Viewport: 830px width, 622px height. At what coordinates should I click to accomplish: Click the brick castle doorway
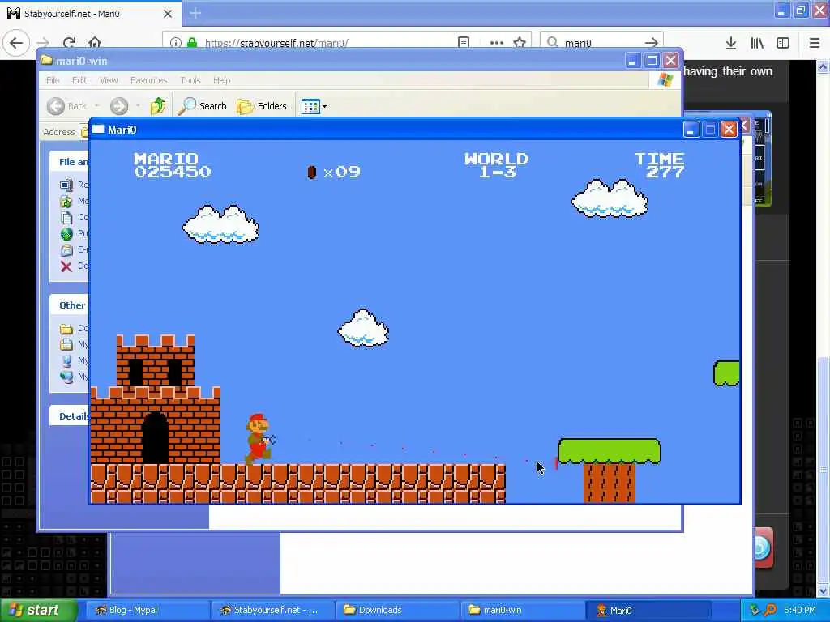[x=155, y=438]
